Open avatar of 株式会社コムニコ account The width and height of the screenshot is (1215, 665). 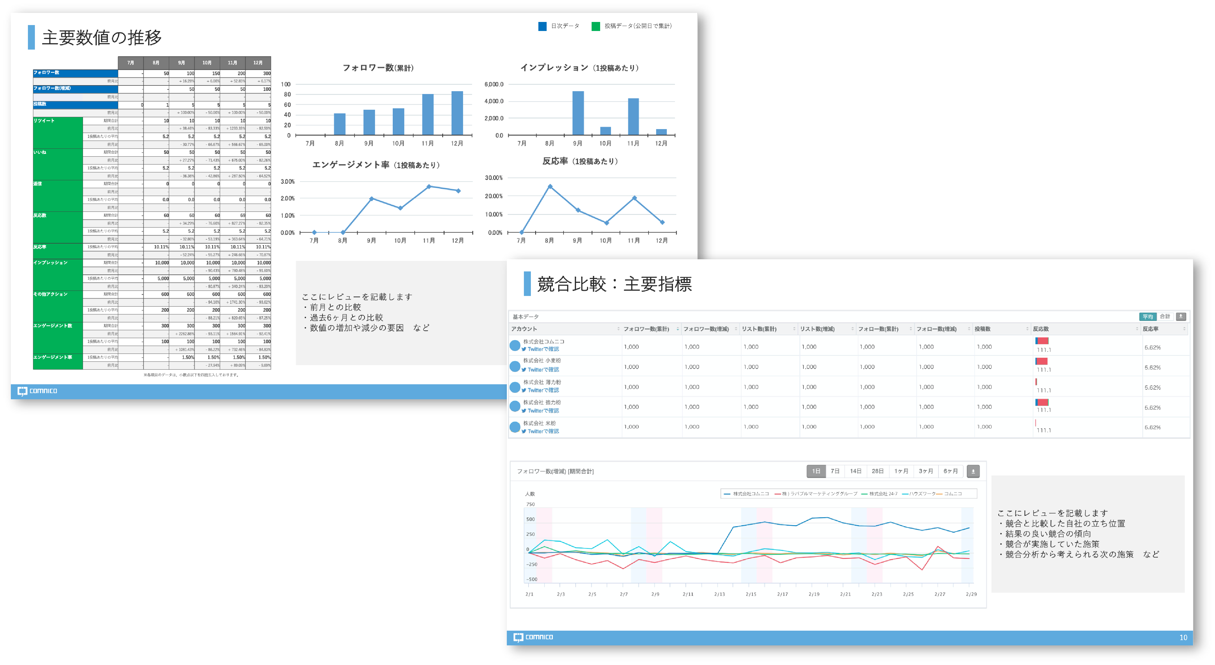tap(515, 346)
